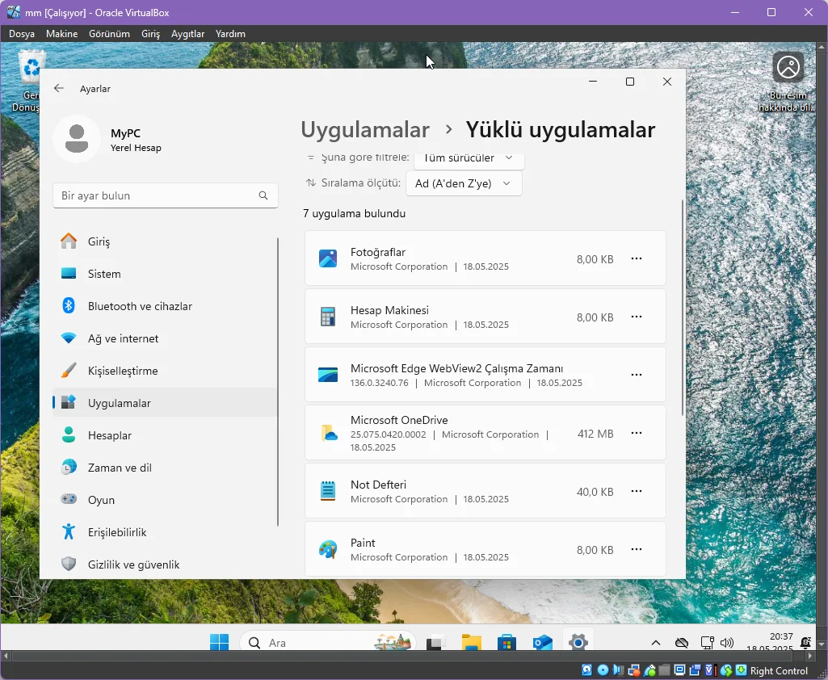Open the Windows Start button
The image size is (828, 680).
219,642
